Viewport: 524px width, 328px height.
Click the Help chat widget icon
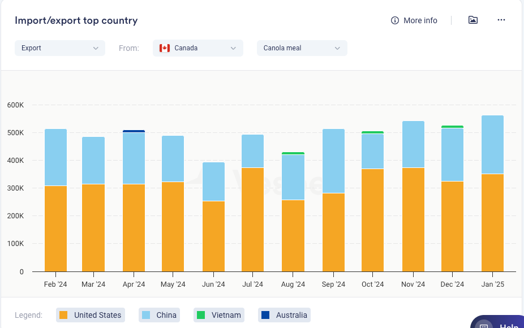point(484,326)
